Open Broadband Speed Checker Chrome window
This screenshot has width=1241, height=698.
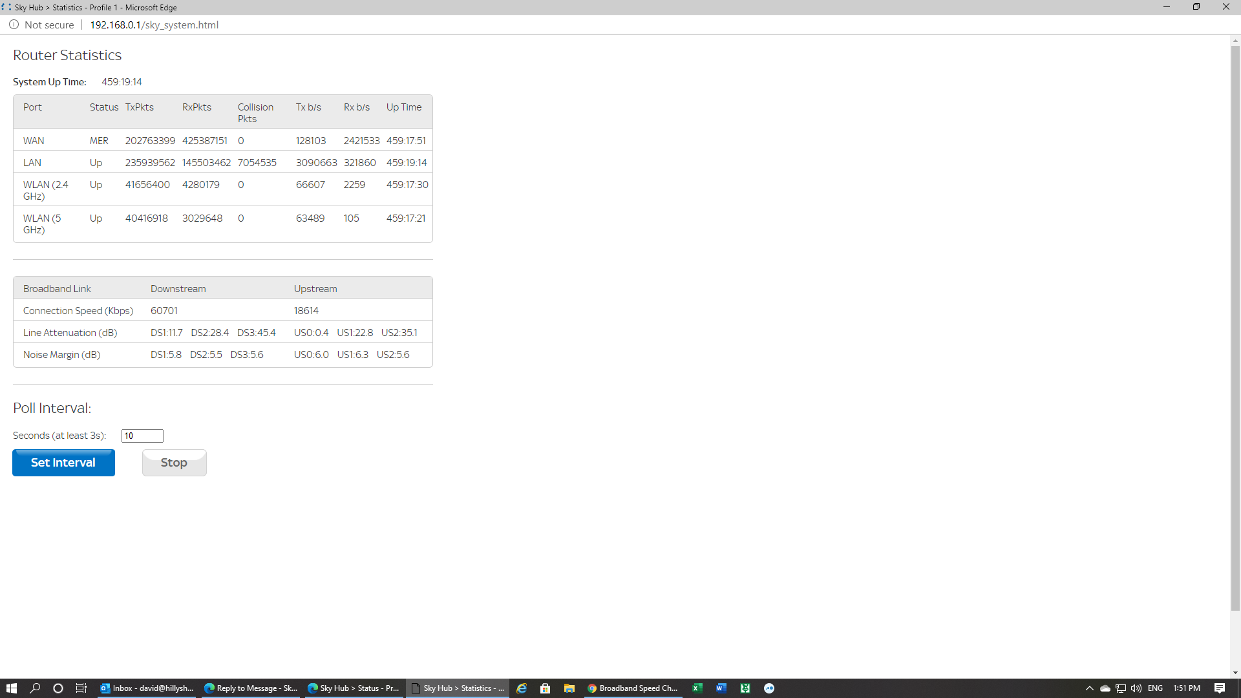pos(632,688)
